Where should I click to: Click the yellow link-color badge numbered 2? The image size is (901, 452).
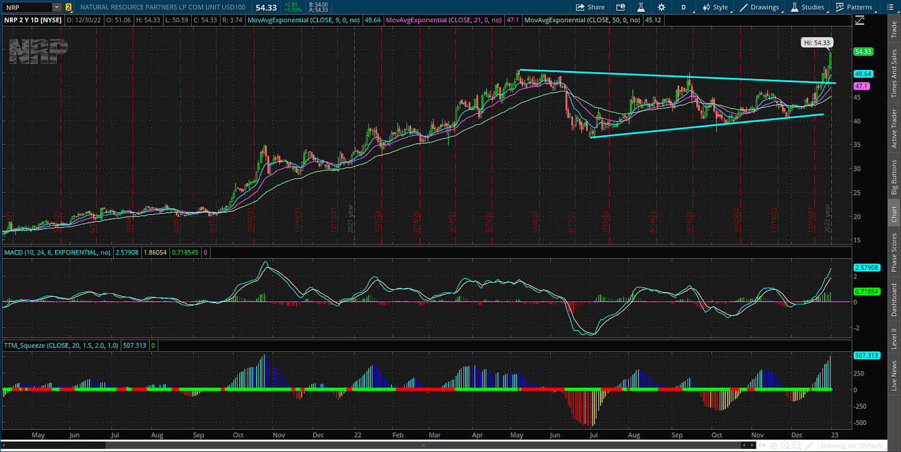(x=68, y=7)
